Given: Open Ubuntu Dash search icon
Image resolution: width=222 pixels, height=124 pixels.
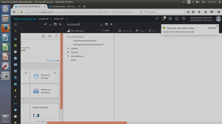Looking at the screenshot, I should [6, 9].
